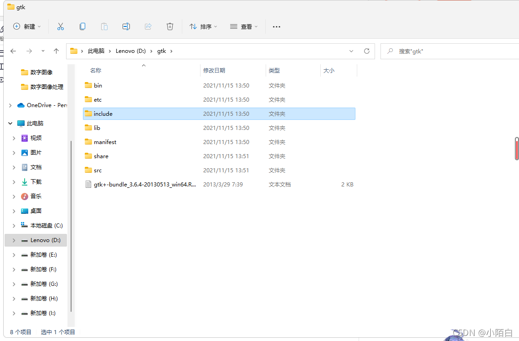
Task: Sort files by clicking the 名称 column header
Action: point(96,70)
